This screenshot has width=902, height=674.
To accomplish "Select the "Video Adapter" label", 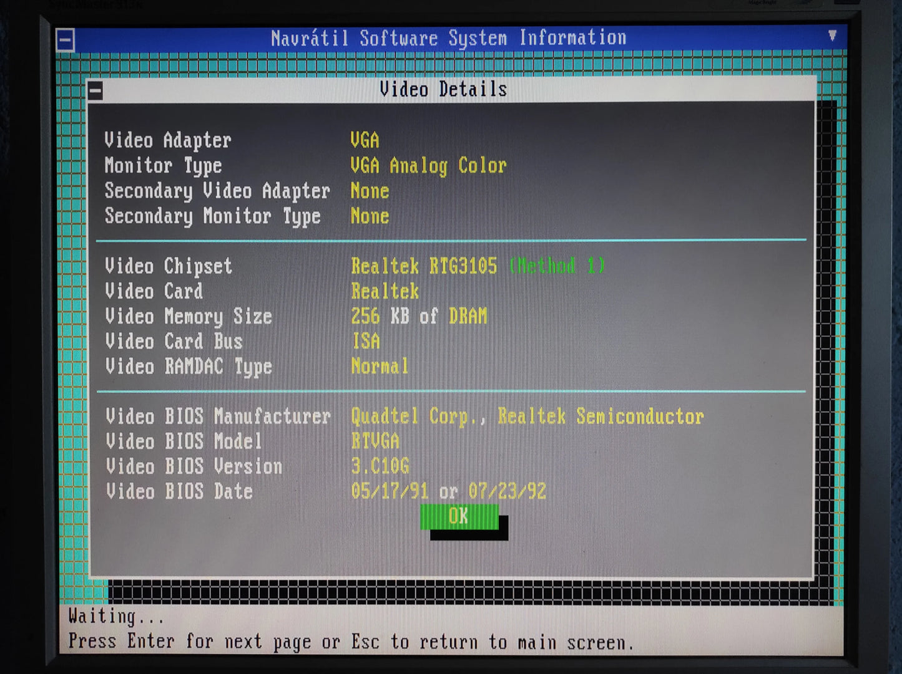I will pyautogui.click(x=168, y=140).
